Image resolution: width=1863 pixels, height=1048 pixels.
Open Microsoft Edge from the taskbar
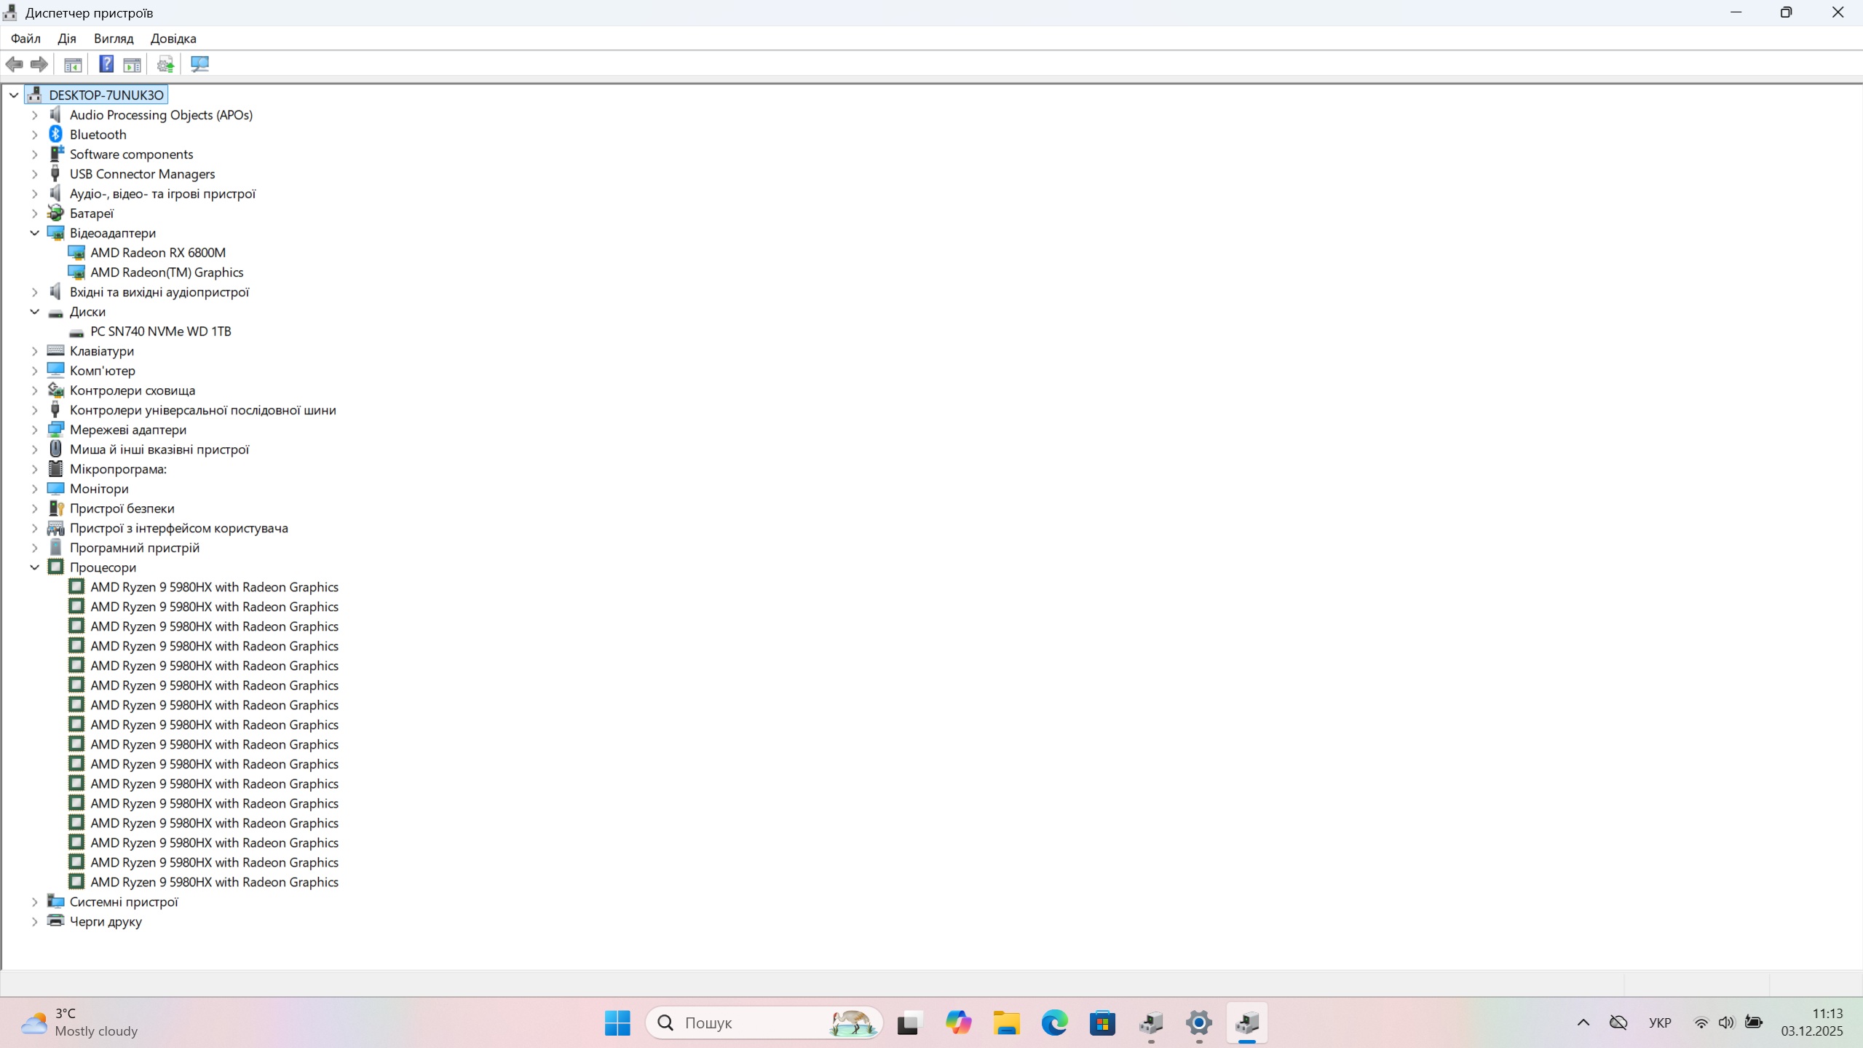tap(1054, 1023)
